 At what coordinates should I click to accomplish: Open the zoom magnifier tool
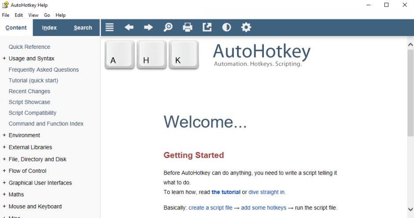pos(168,27)
